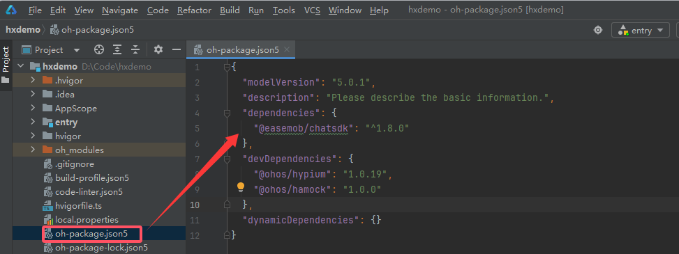Screen dimensions: 679x254
Task: Click the "@easemob/chatsdk" dependency text
Action: (304, 128)
